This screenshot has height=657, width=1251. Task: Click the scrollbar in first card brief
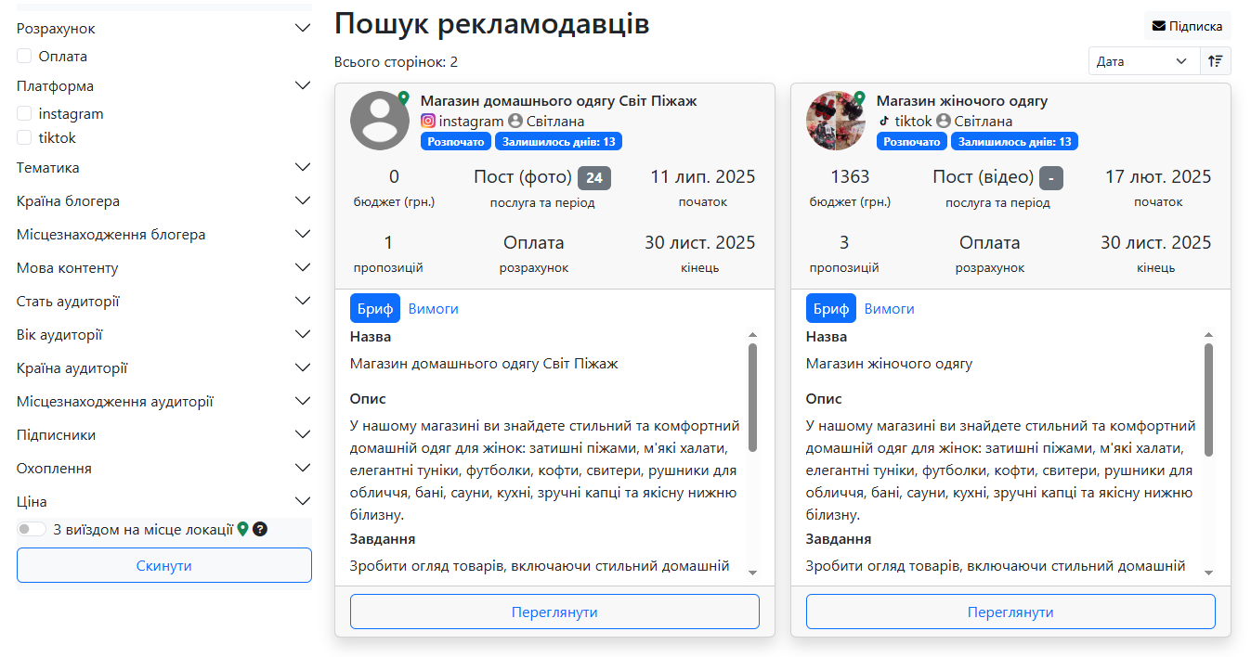752,397
